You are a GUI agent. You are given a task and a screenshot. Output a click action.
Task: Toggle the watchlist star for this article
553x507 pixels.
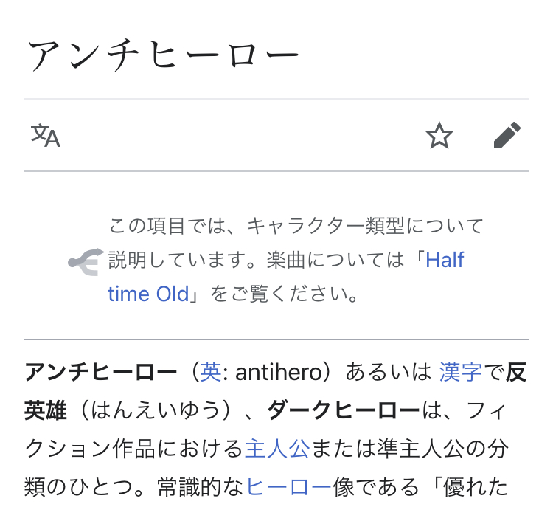coord(439,135)
